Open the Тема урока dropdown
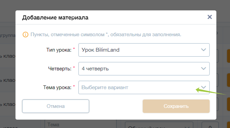 tap(144, 87)
